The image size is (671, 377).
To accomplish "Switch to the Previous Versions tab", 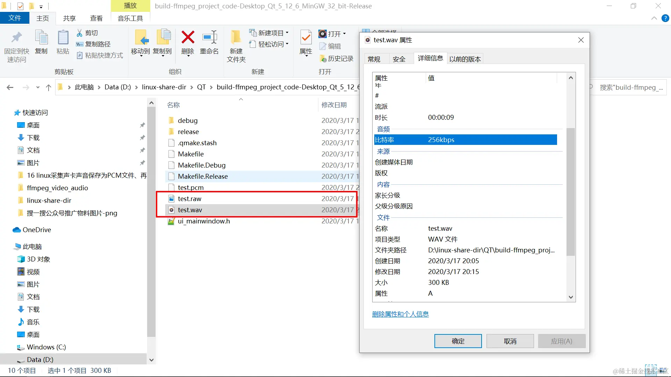I will [465, 59].
